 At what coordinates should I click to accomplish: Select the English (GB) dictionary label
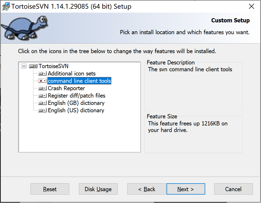[x=76, y=103]
